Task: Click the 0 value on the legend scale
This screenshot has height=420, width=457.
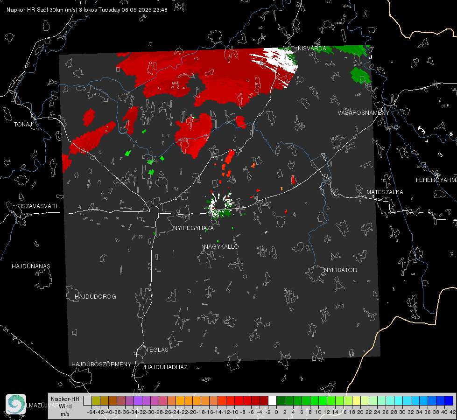Action: [x=276, y=412]
